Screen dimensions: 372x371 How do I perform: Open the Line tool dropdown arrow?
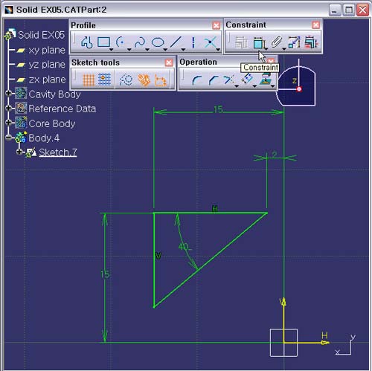[x=183, y=50]
